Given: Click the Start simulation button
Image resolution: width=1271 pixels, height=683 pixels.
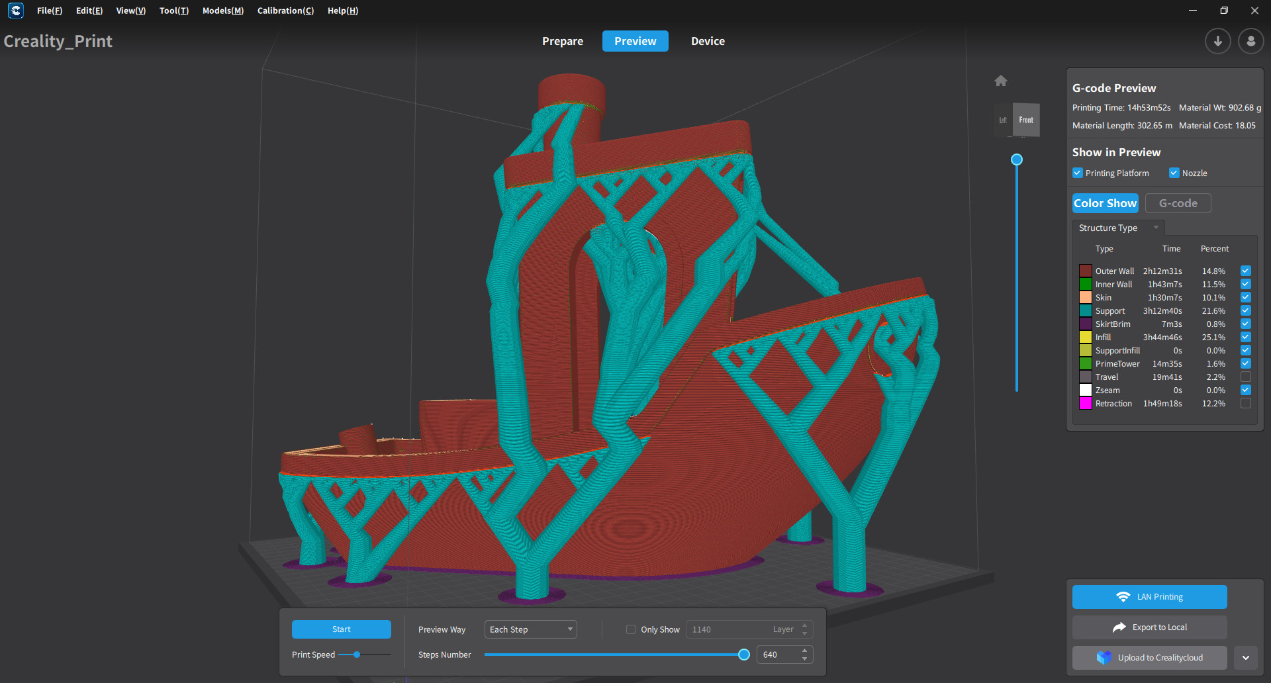Looking at the screenshot, I should [342, 629].
